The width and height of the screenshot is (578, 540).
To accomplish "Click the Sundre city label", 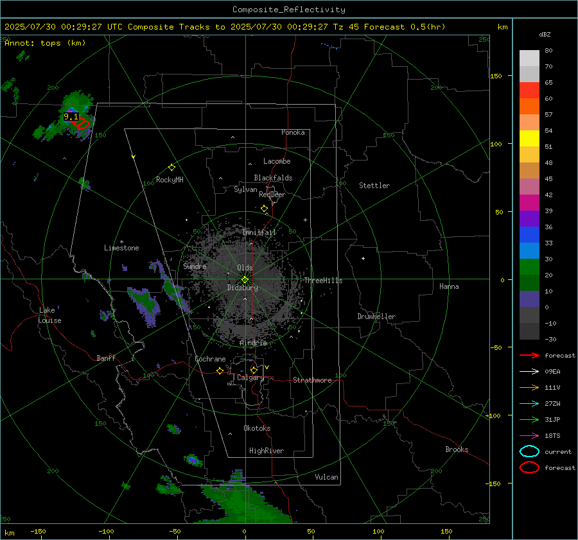I will (195, 266).
